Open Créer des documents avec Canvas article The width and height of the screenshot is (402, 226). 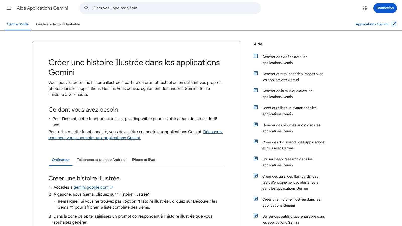pyautogui.click(x=293, y=145)
